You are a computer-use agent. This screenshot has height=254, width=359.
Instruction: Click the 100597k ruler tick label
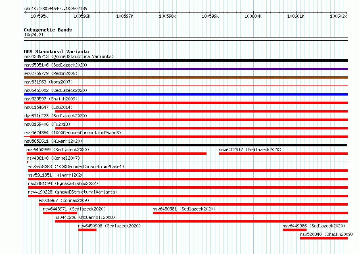[x=125, y=16]
